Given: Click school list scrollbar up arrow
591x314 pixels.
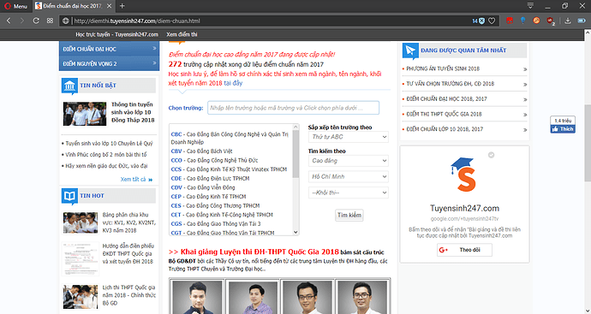Looking at the screenshot, I should (295, 127).
